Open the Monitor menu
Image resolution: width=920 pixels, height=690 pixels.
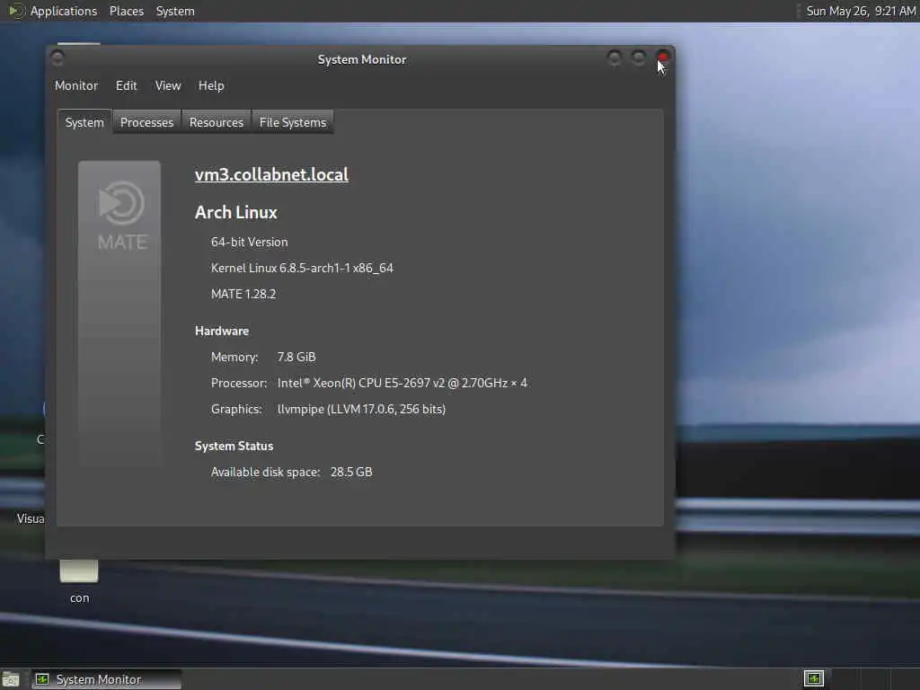[76, 85]
